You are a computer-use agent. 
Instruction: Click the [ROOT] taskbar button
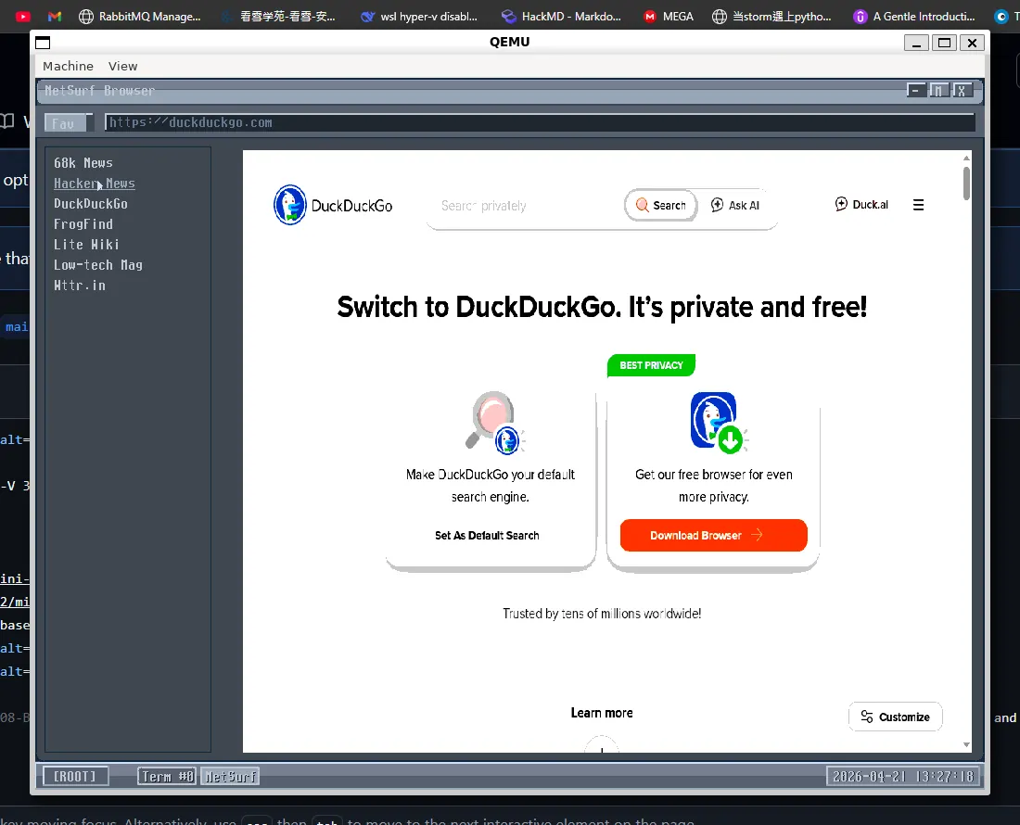click(75, 776)
